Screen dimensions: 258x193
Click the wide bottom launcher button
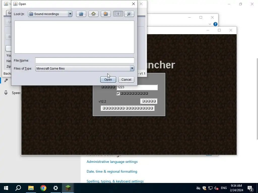128,108
